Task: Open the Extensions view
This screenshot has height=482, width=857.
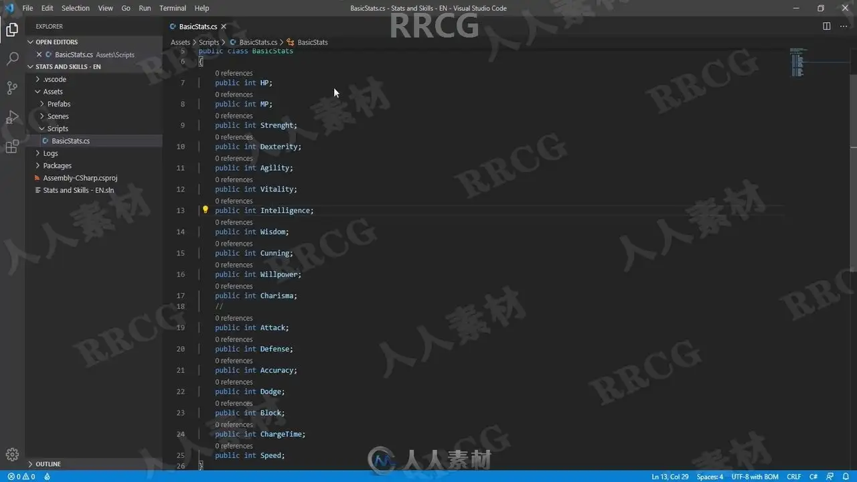Action: click(12, 147)
